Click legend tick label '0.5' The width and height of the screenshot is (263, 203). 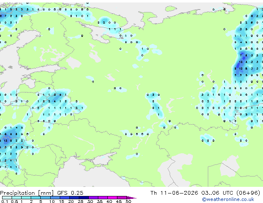15,201
